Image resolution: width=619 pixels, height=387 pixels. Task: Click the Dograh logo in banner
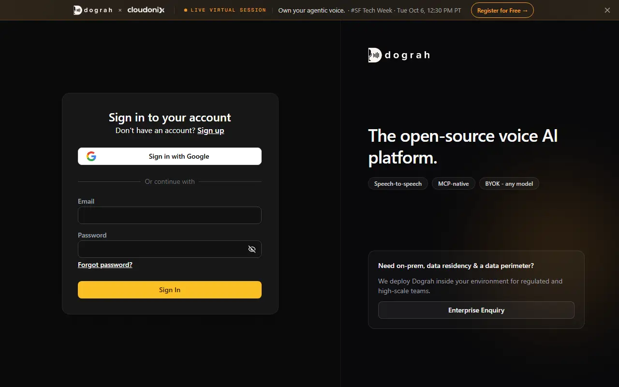point(94,10)
